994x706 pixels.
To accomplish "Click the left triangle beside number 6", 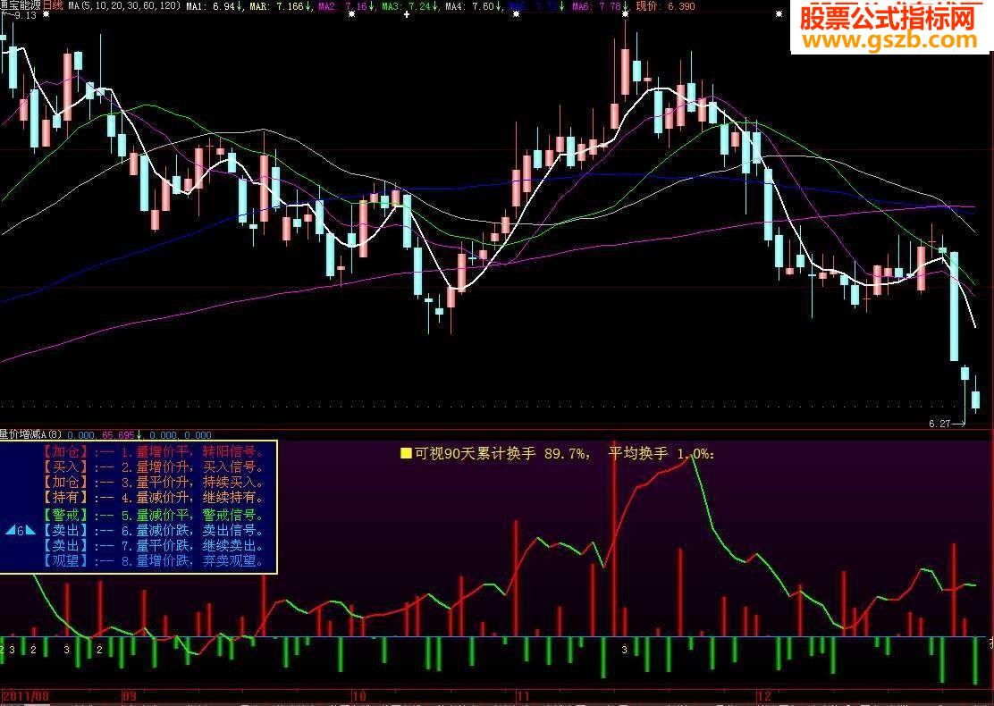I will [x=10, y=530].
